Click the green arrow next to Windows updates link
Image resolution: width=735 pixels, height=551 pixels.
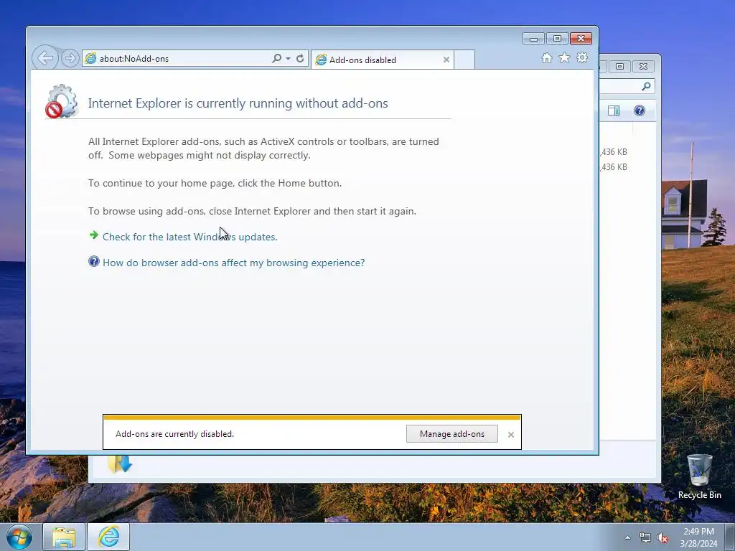tap(94, 235)
